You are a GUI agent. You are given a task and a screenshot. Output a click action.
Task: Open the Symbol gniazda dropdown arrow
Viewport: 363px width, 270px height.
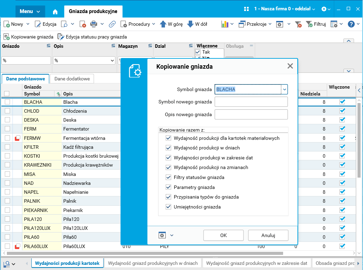284,89
